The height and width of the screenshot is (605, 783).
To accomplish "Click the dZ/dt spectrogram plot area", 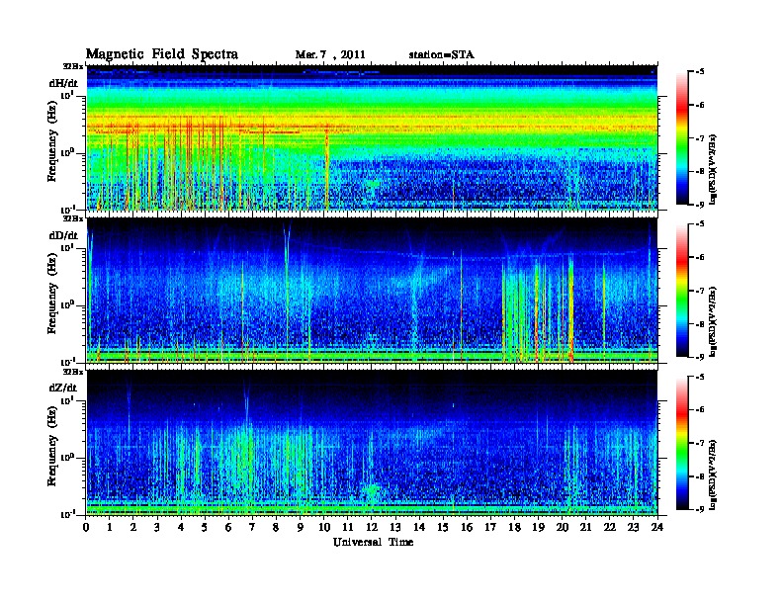I will tap(372, 443).
